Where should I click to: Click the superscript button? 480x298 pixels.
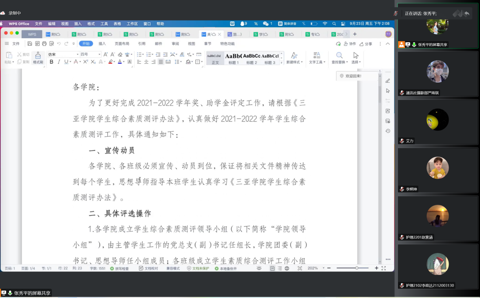pyautogui.click(x=86, y=62)
